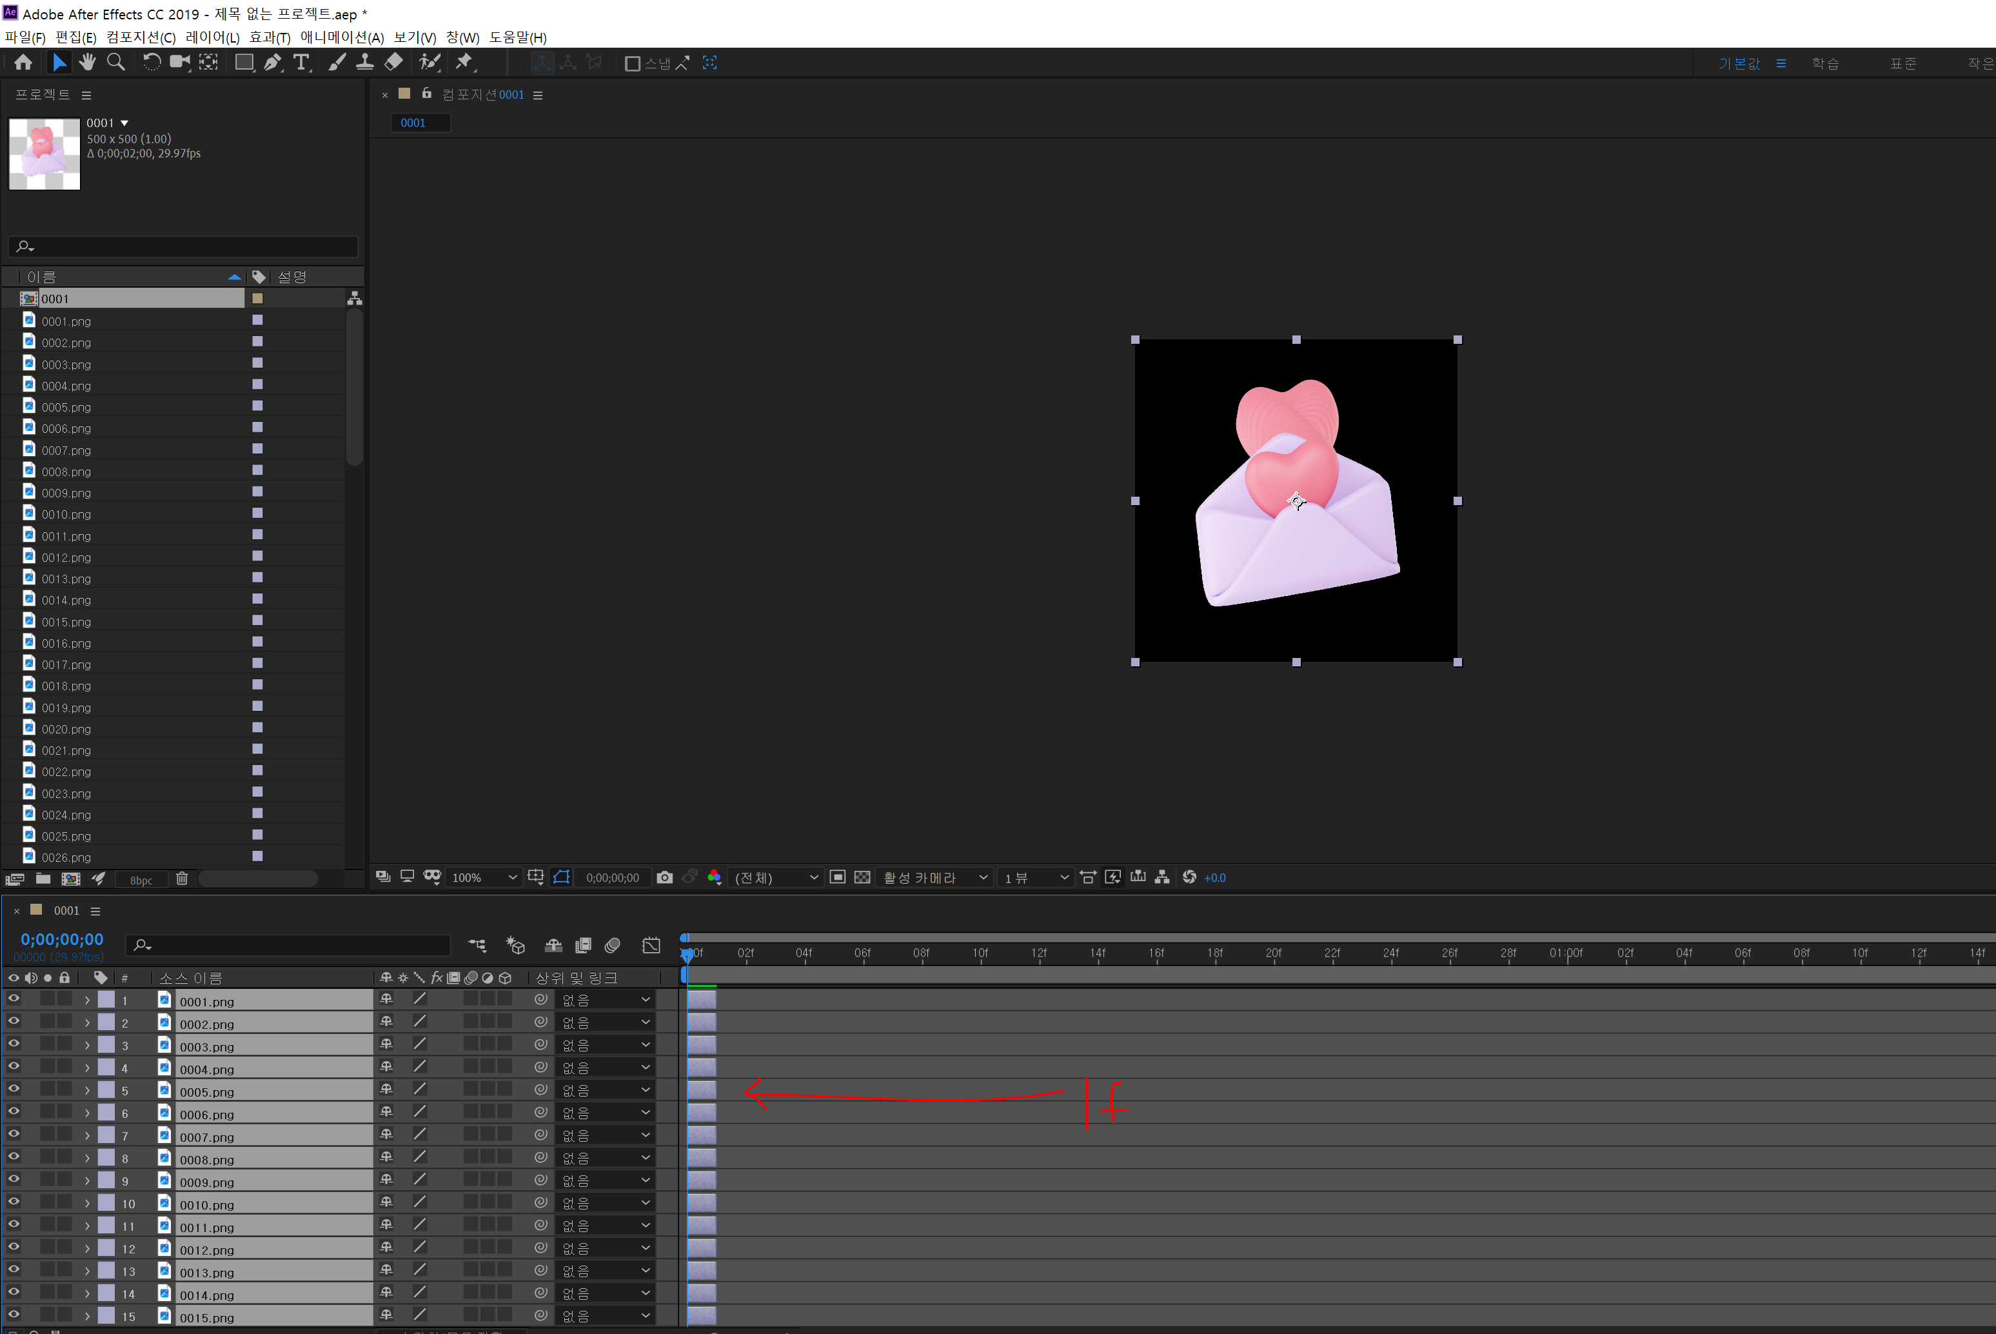The width and height of the screenshot is (1996, 1334).
Task: Select the Hand tool
Action: pyautogui.click(x=87, y=63)
